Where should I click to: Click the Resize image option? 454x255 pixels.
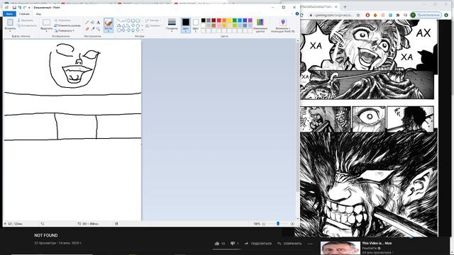click(67, 25)
